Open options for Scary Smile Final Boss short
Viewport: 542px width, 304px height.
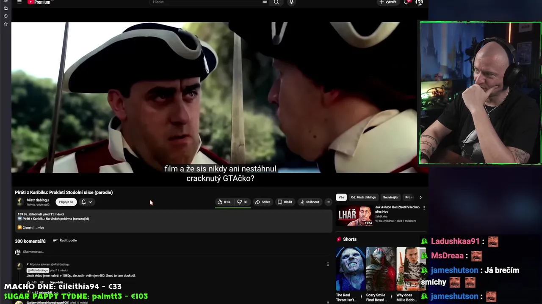click(x=391, y=297)
